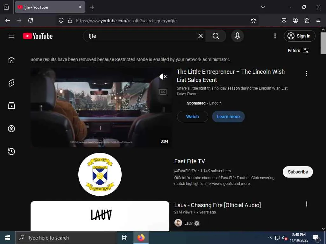View site security via the padlock icon
326x244 pixels.
tap(70, 21)
